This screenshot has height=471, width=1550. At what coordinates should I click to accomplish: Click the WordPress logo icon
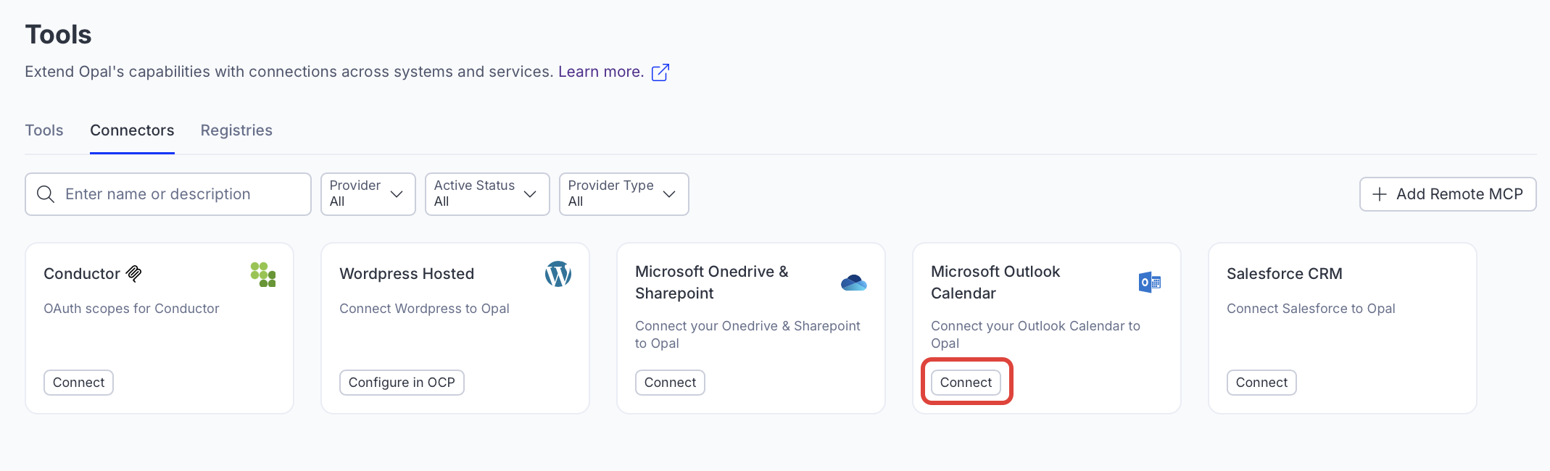[558, 275]
